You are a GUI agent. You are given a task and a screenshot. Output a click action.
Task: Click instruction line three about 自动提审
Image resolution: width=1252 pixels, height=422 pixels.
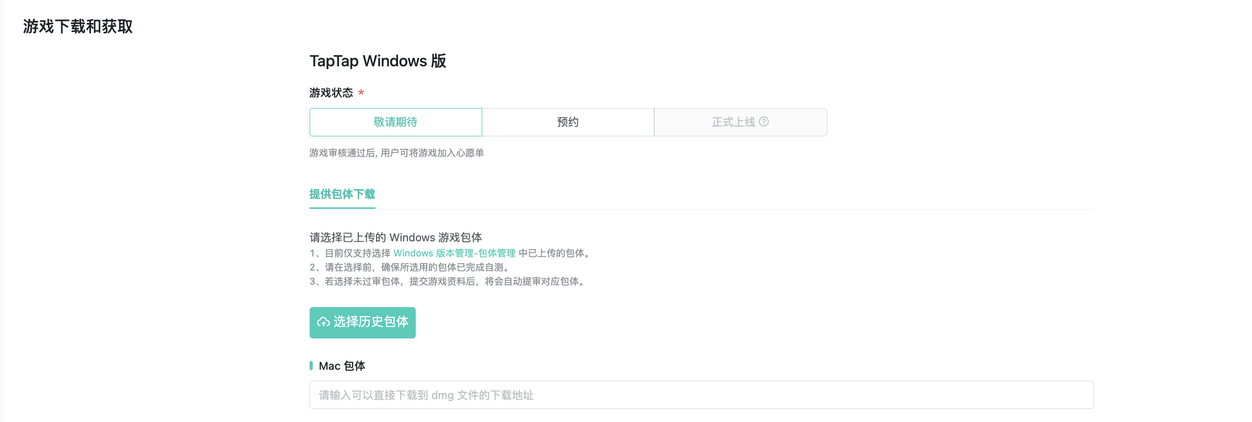[x=449, y=282]
